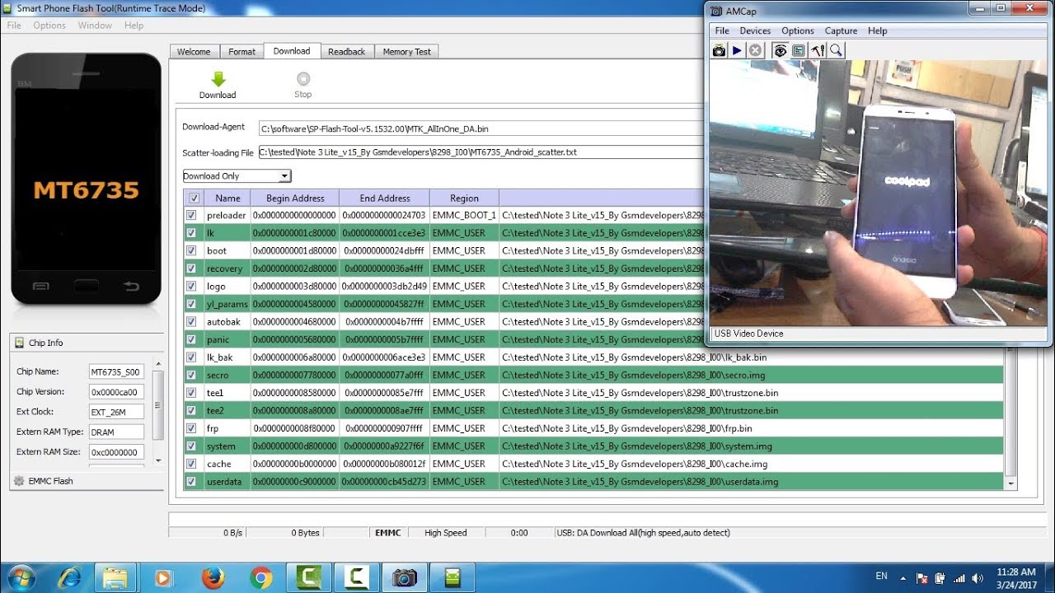
Task: Click the Stop icon in Flash Tool
Action: coord(303,79)
